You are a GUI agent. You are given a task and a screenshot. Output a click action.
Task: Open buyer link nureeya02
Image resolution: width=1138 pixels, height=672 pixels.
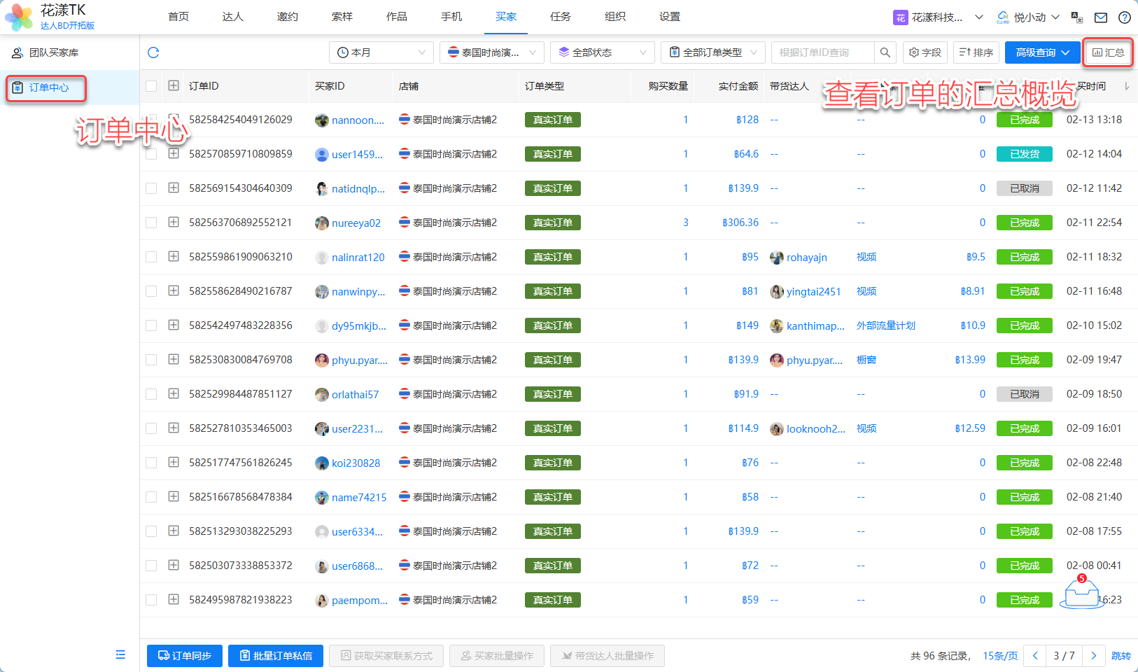356,223
